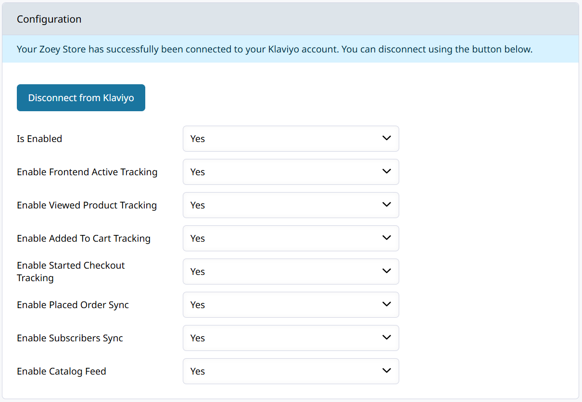Click the Enable Viewed Product Tracking label
Viewport: 582px width, 402px height.
87,205
